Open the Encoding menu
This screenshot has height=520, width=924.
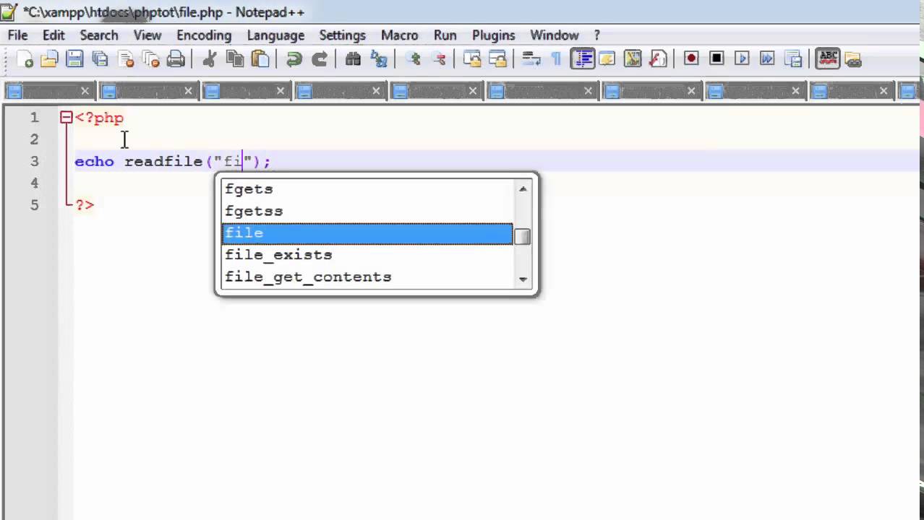(204, 35)
